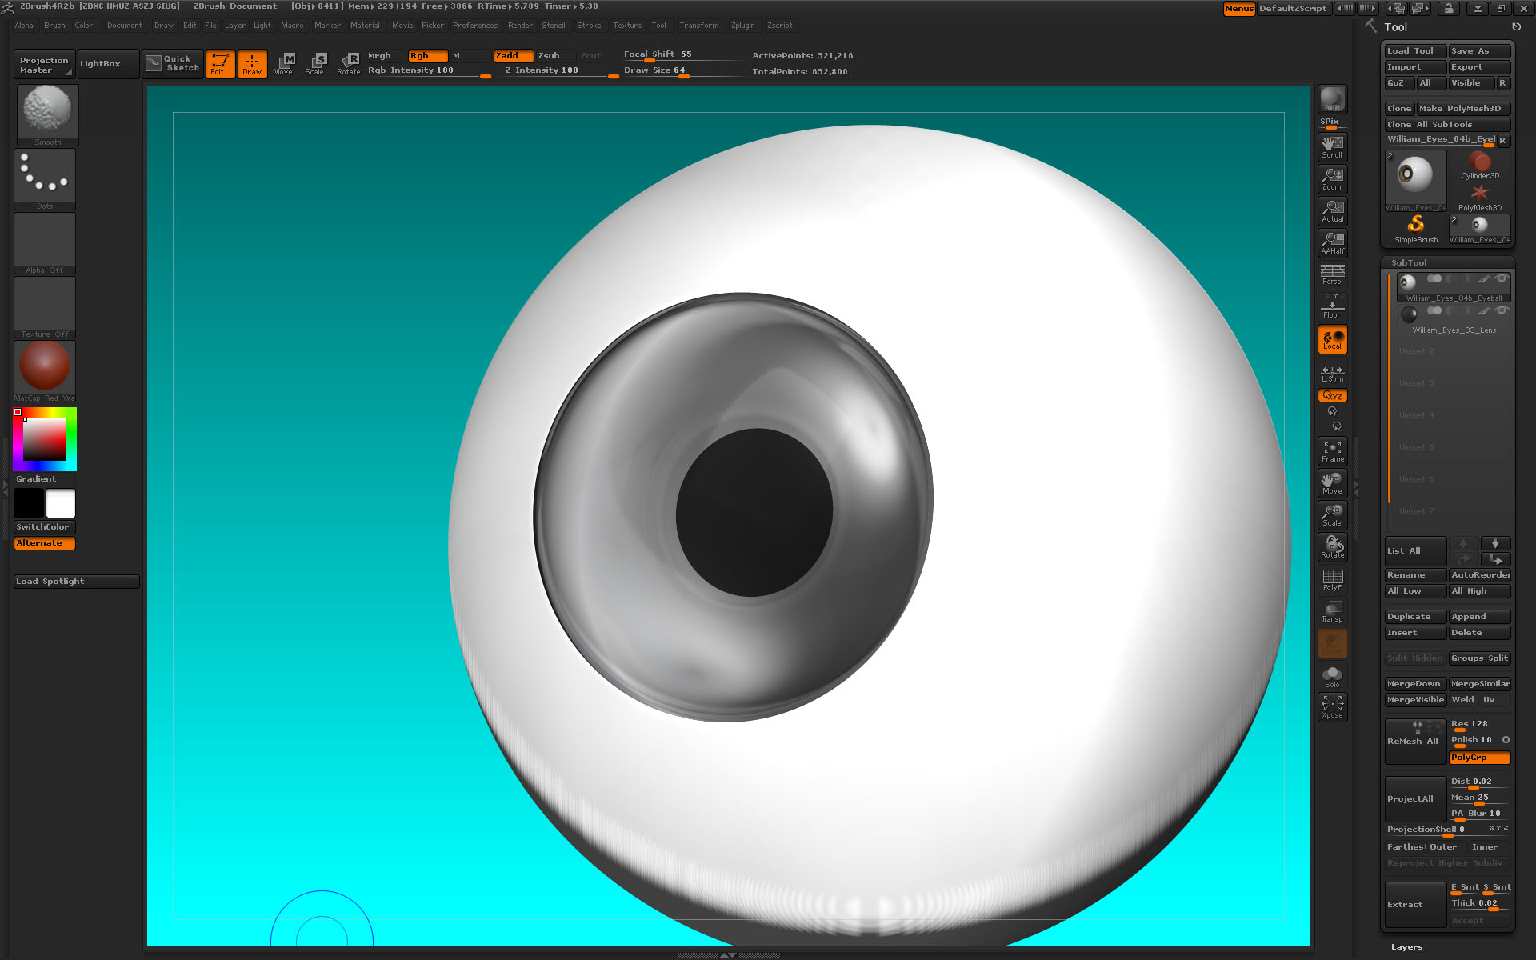This screenshot has width=1536, height=960.
Task: Select the Move tool in the top toolbar
Action: coord(284,63)
